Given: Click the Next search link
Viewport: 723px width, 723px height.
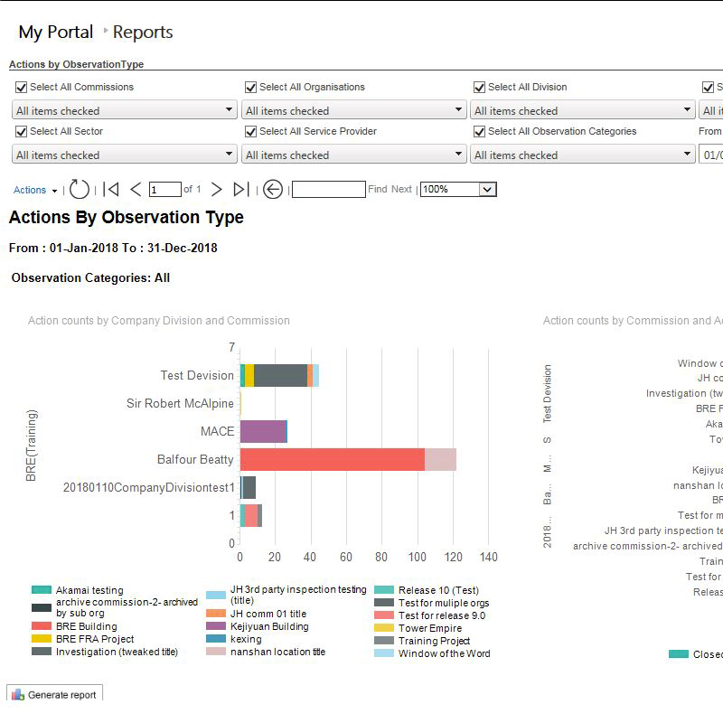Looking at the screenshot, I should click(401, 190).
